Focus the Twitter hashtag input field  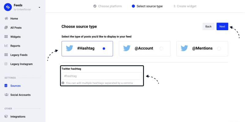102,76
